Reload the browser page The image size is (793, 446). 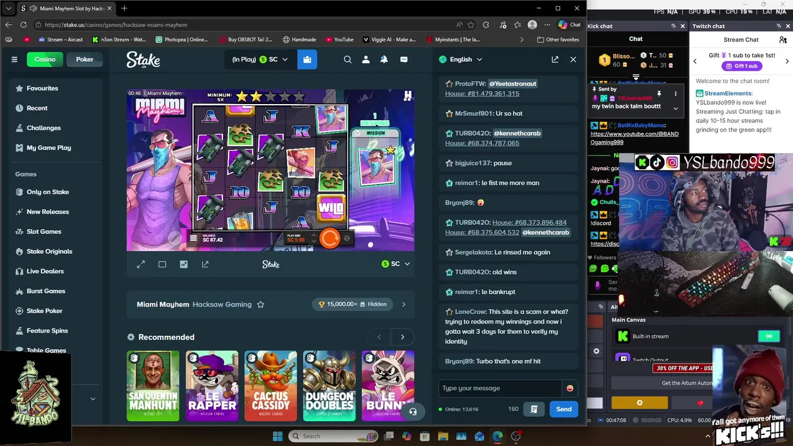(24, 25)
